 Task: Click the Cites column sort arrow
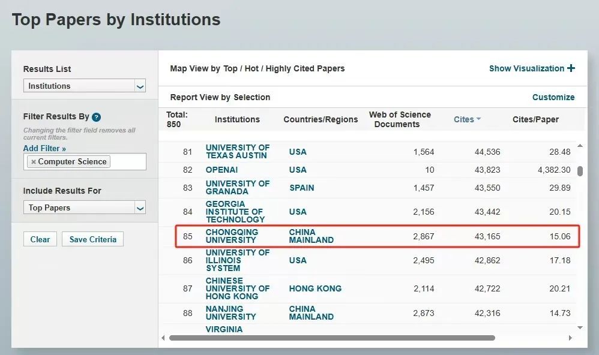click(x=478, y=119)
